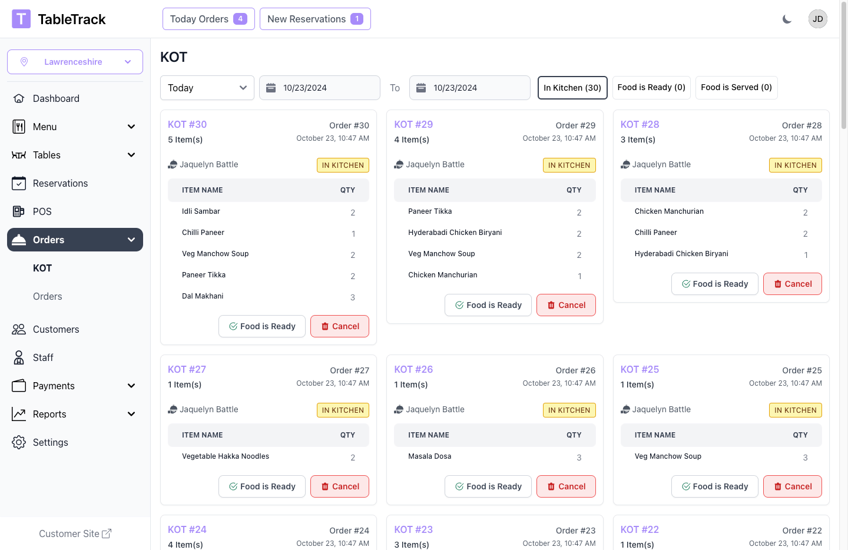Open Settings in the sidebar
Image resolution: width=848 pixels, height=550 pixels.
click(x=51, y=442)
